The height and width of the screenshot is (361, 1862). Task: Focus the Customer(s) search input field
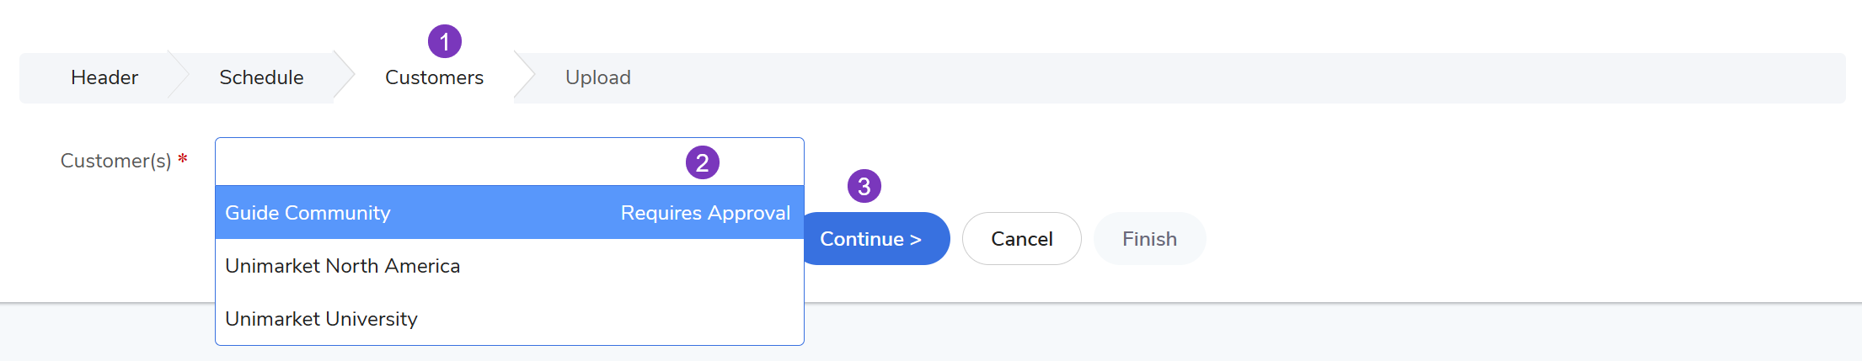[x=447, y=162]
